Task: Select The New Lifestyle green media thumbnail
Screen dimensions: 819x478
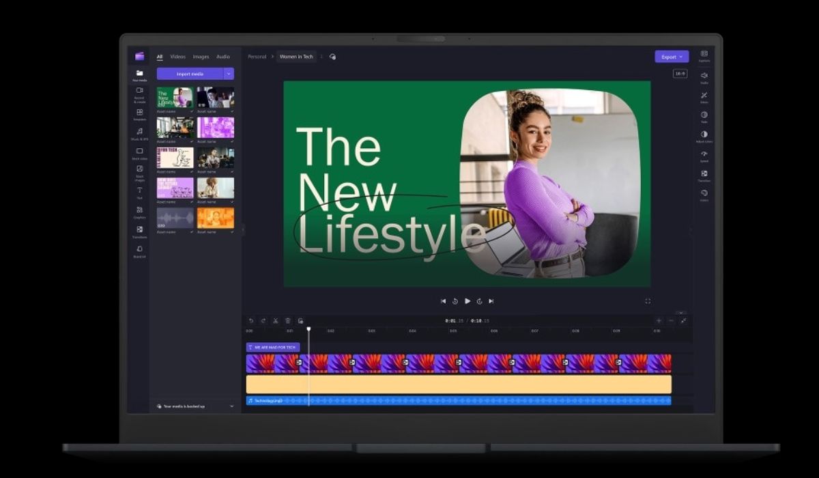Action: coord(175,97)
